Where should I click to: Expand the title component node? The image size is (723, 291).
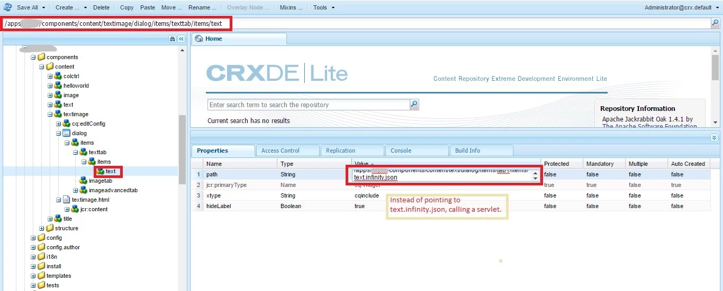[50, 219]
